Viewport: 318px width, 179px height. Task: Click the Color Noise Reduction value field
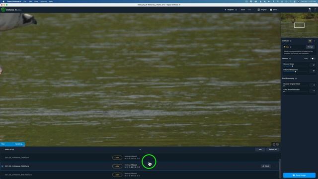click(313, 90)
